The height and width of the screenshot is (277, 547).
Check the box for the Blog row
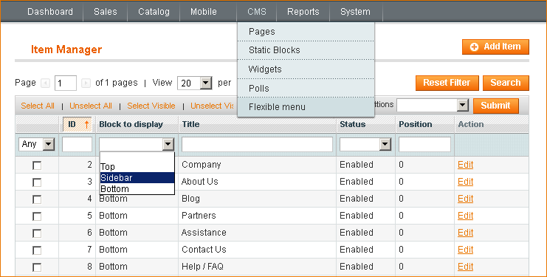[37, 199]
